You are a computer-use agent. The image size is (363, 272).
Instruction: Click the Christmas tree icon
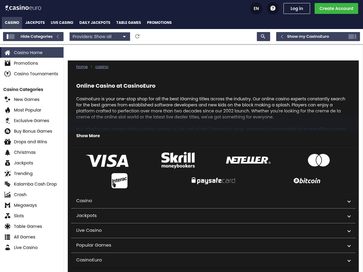pos(8,152)
